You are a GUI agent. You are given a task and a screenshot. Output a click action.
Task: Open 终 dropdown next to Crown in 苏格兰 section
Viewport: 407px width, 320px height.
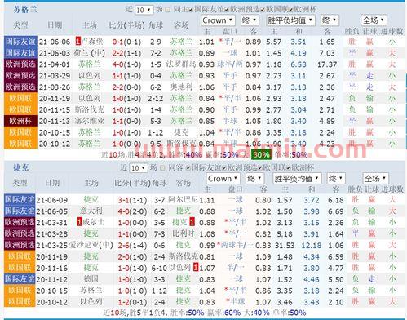(250, 20)
